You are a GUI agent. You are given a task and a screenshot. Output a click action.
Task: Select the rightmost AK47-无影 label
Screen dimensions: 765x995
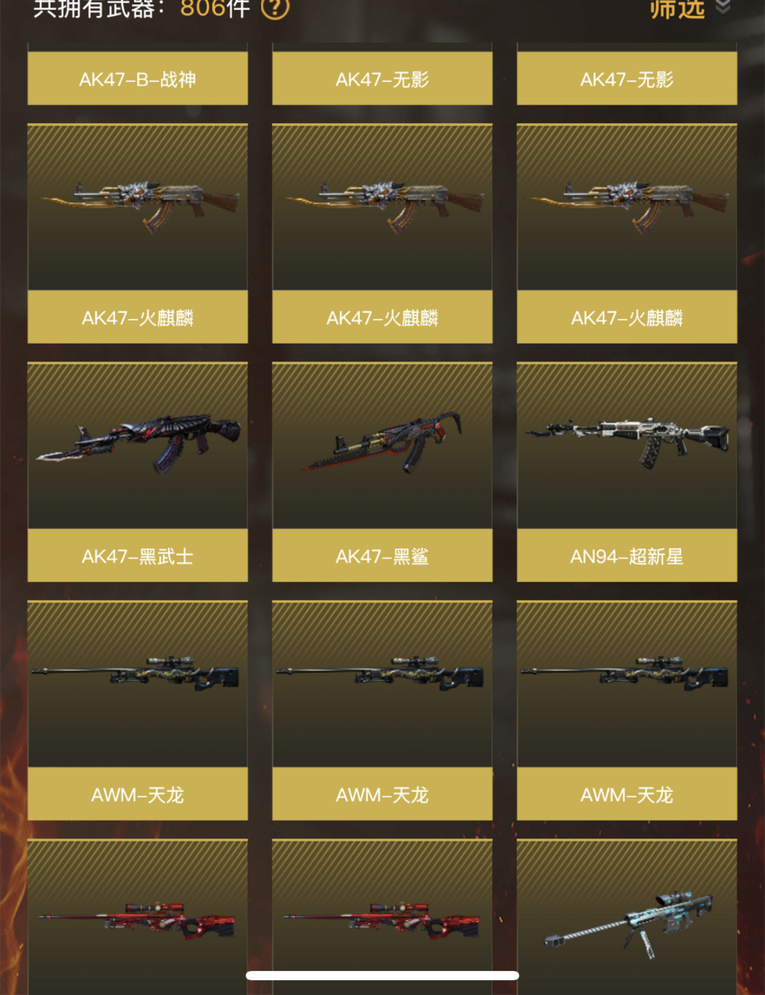[627, 79]
